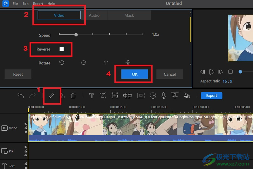Click the application logo icon
Viewport: 253px width, 169px height.
point(6,3)
